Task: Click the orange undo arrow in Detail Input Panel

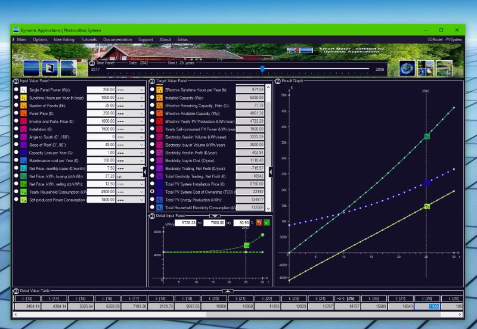Action: 259,222
